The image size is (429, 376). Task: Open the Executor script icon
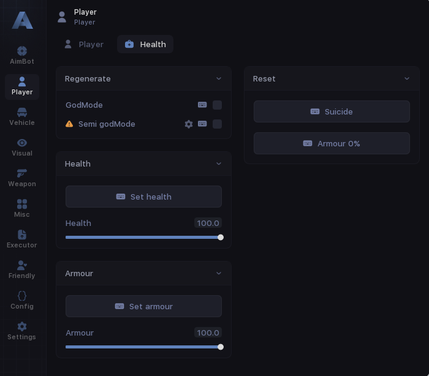[x=22, y=235]
